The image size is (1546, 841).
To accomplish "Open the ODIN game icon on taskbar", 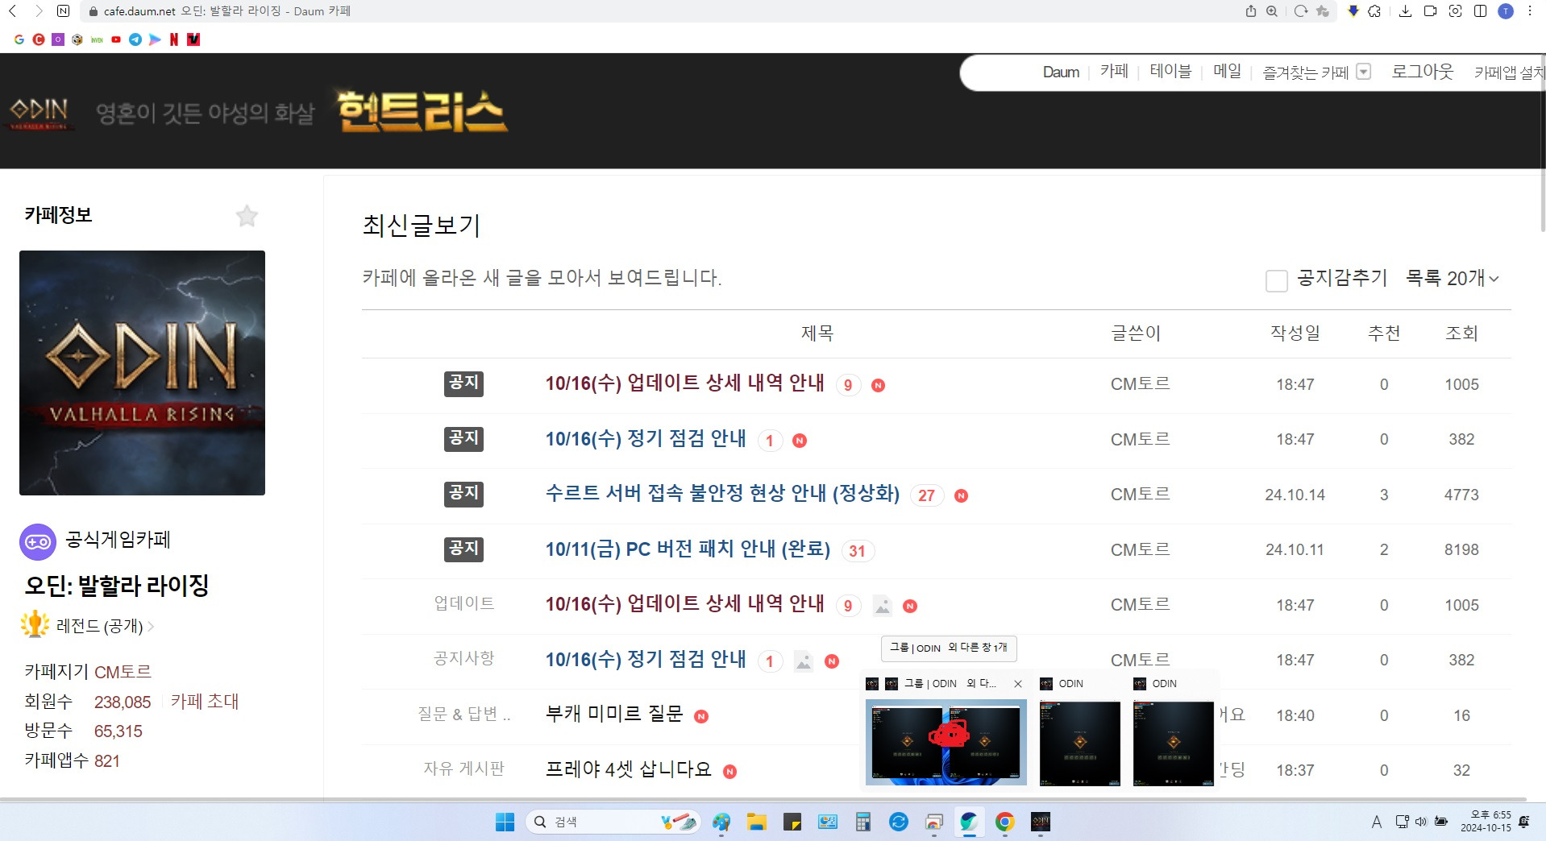I will pos(1041,822).
